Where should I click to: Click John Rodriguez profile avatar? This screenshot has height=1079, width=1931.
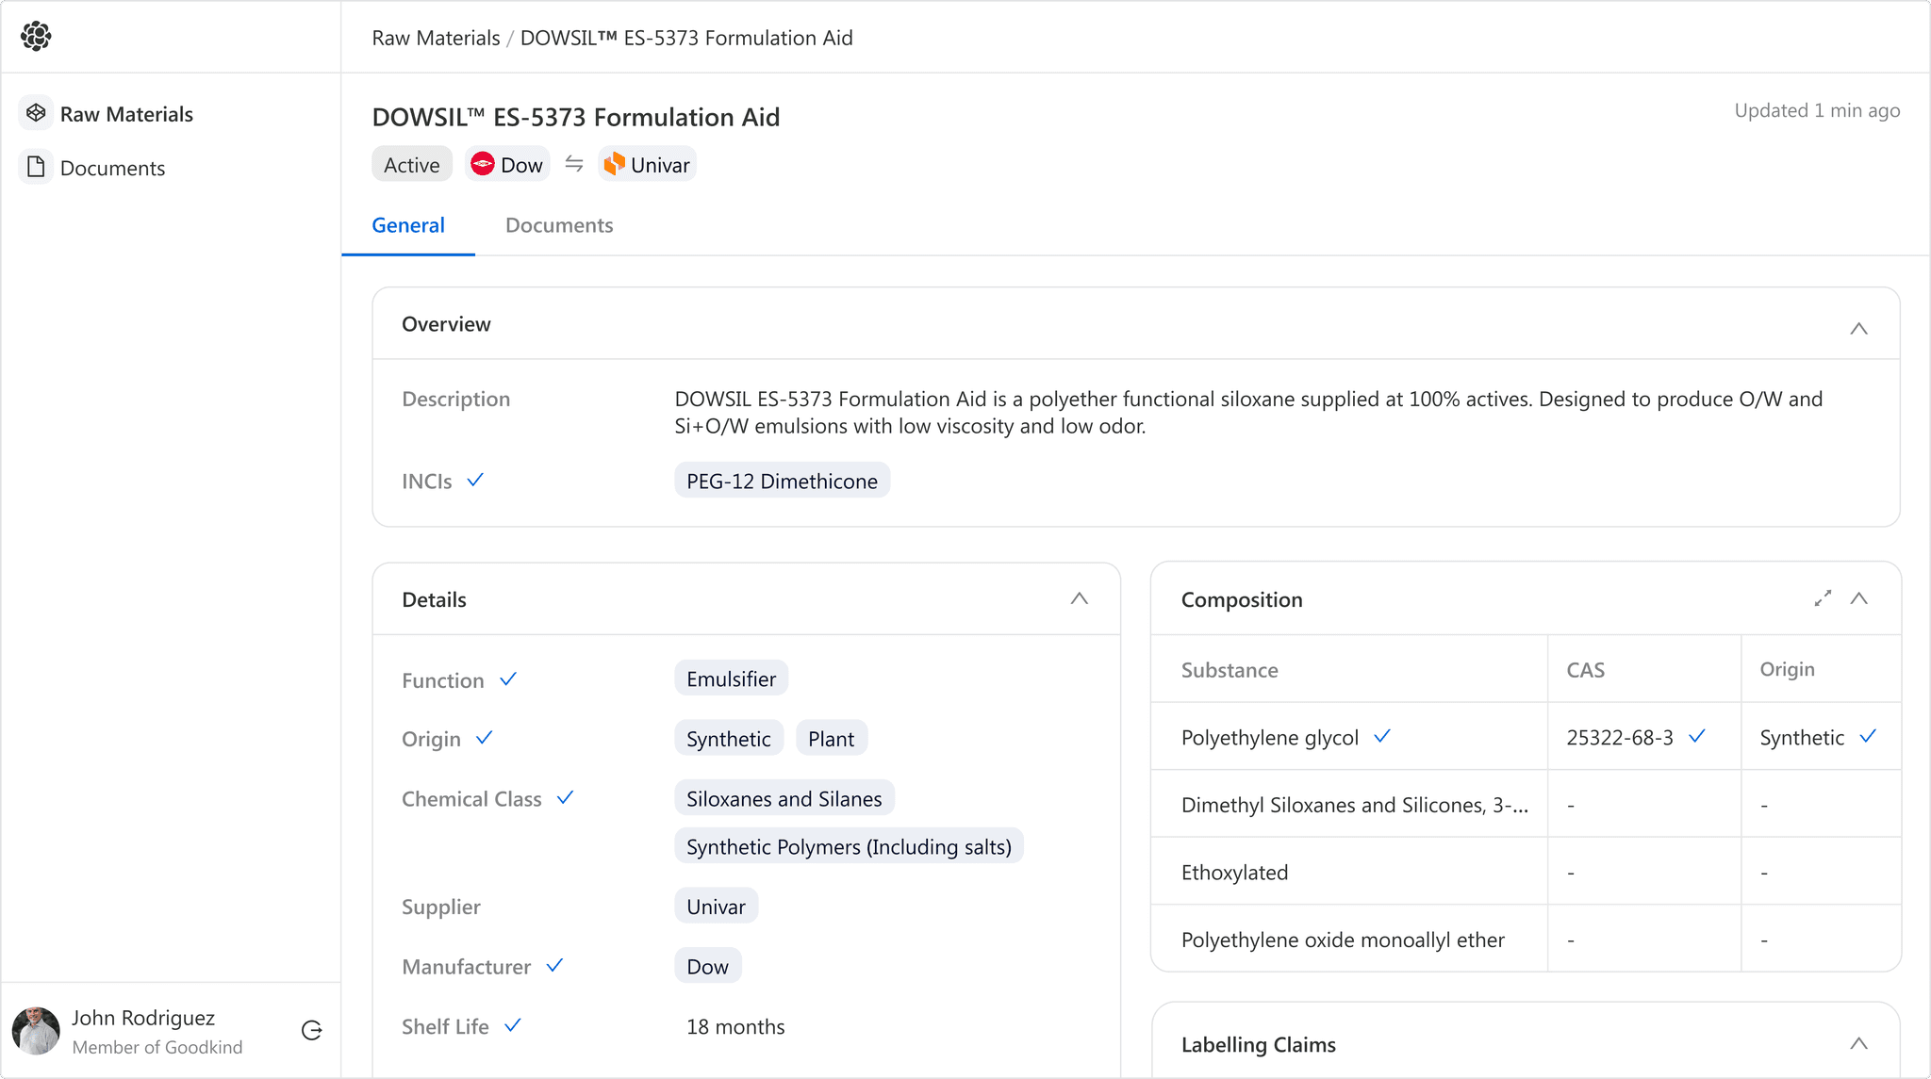[36, 1030]
